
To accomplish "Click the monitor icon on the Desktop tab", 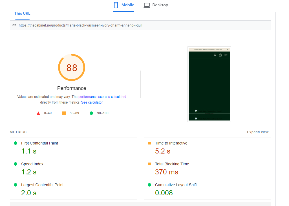I will [x=147, y=5].
